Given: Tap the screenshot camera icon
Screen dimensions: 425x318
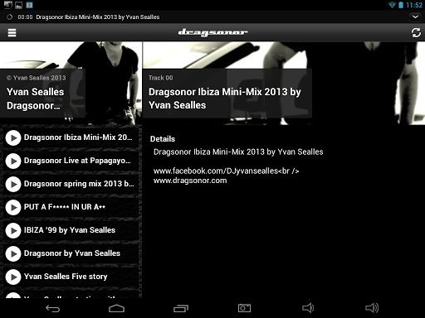Looking at the screenshot, I should tap(244, 308).
